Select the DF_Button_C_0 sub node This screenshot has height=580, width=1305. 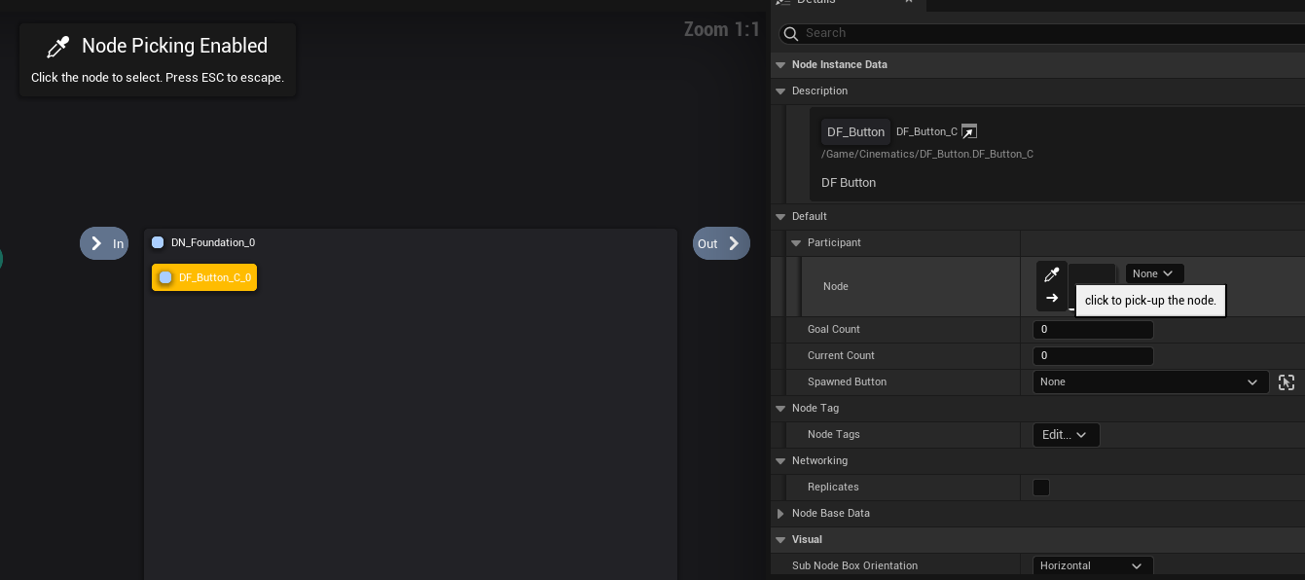(204, 277)
